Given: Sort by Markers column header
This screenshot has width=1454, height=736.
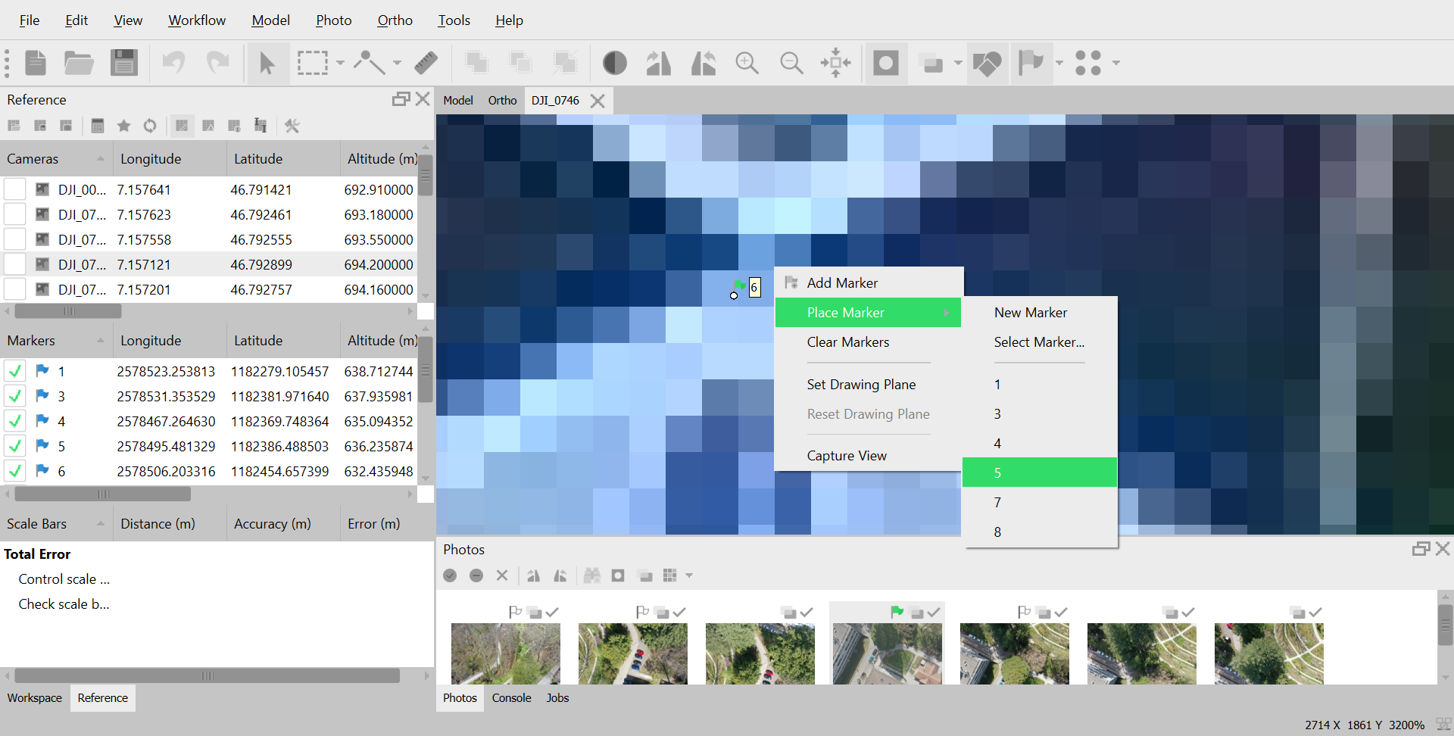Looking at the screenshot, I should 57,341.
